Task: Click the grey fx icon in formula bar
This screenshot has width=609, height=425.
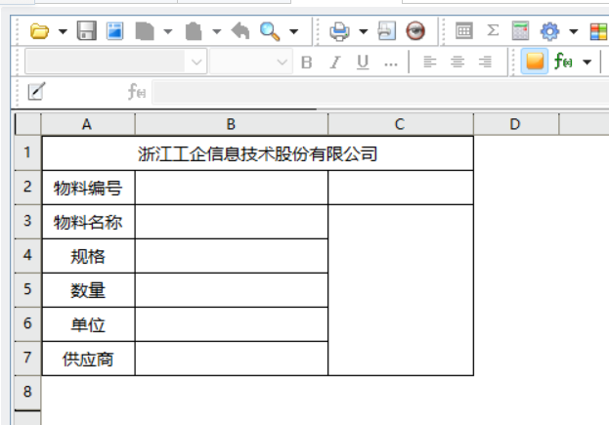Action: tap(137, 92)
